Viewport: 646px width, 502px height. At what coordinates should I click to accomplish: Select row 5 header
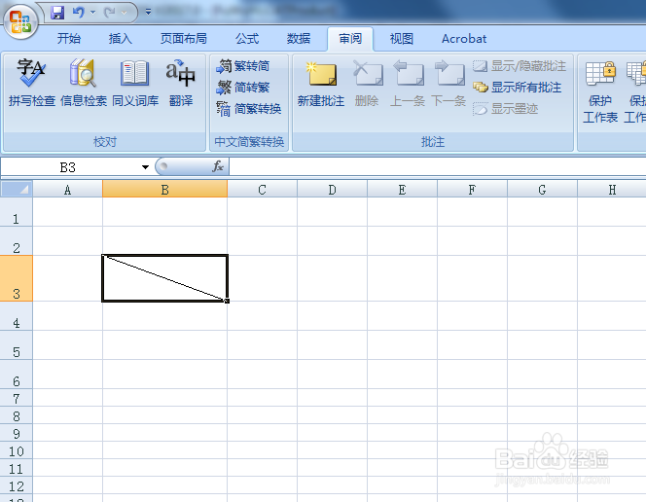pyautogui.click(x=17, y=345)
